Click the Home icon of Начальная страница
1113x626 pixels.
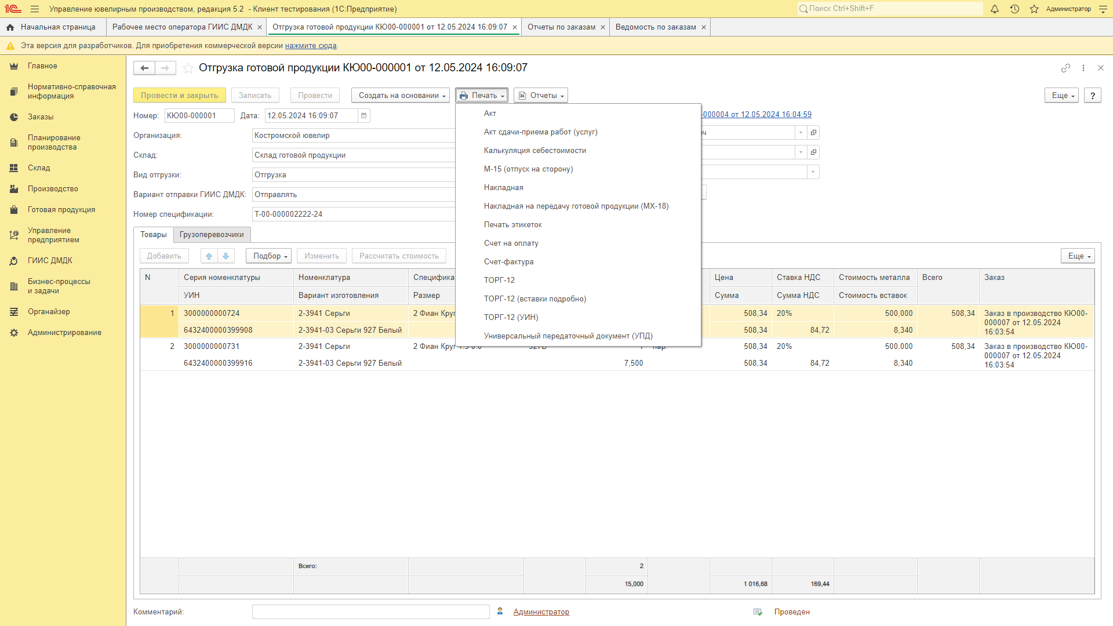(x=10, y=27)
